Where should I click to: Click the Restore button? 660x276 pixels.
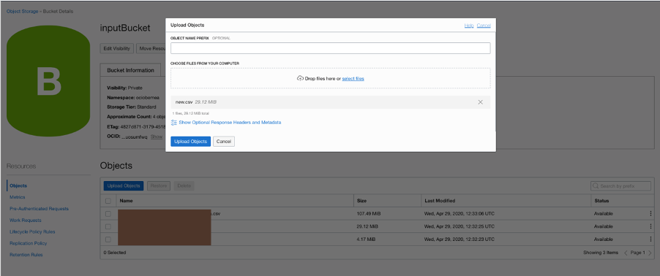(x=159, y=185)
